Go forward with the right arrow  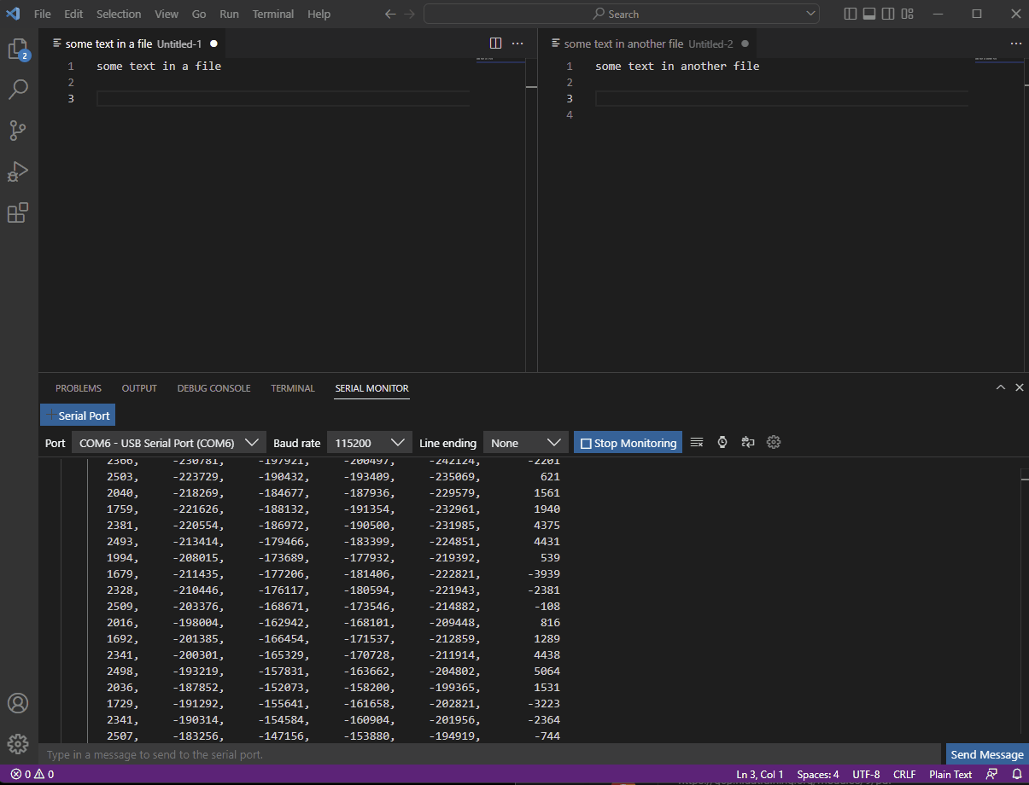(409, 14)
